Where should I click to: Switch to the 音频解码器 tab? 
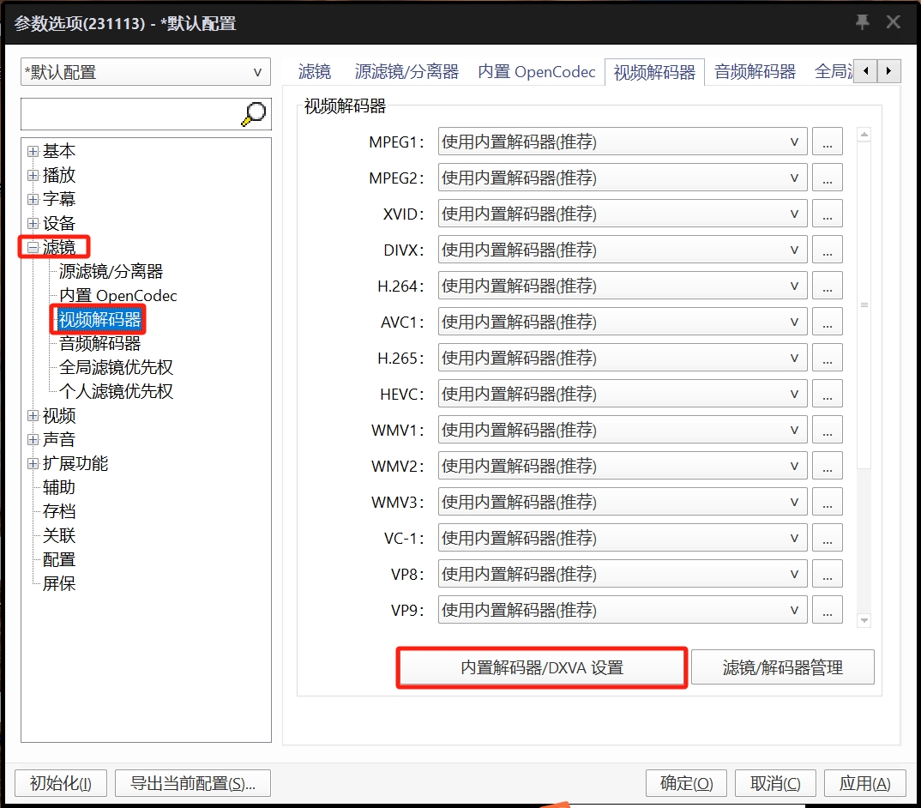(x=755, y=72)
